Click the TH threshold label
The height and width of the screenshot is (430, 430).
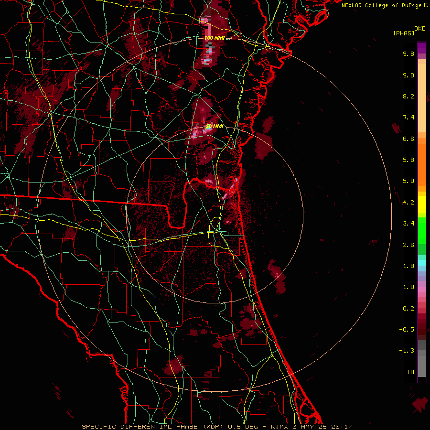tap(410, 372)
